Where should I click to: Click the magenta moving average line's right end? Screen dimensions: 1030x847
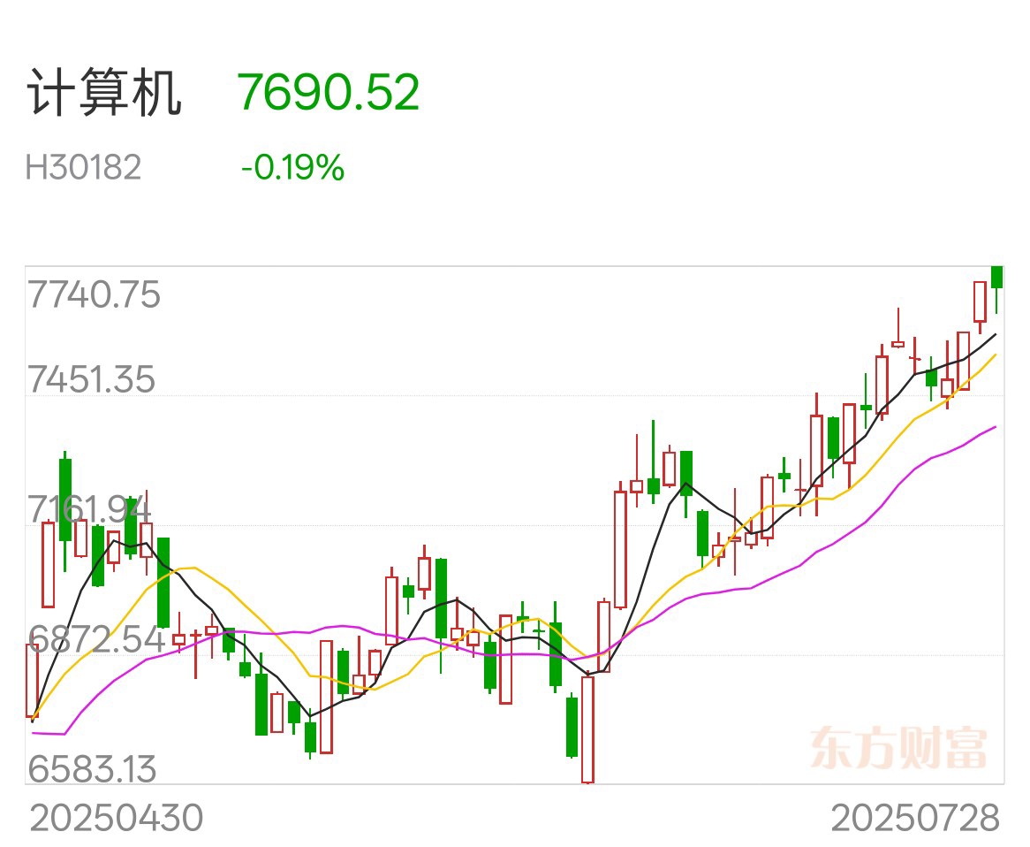pyautogui.click(x=996, y=427)
